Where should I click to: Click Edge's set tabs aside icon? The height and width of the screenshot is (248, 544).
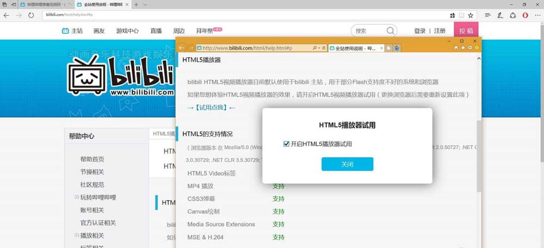[14, 4]
